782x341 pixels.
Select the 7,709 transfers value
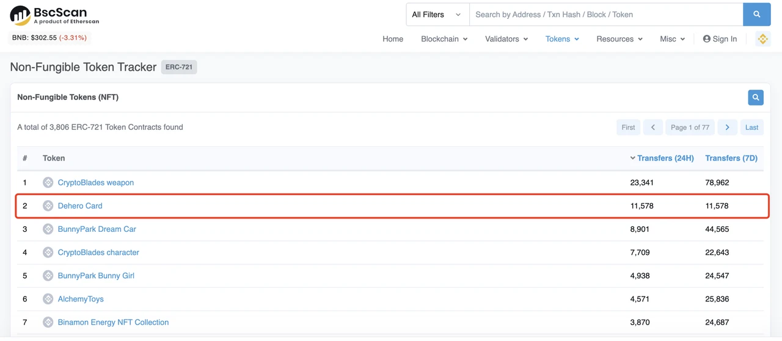tap(640, 253)
